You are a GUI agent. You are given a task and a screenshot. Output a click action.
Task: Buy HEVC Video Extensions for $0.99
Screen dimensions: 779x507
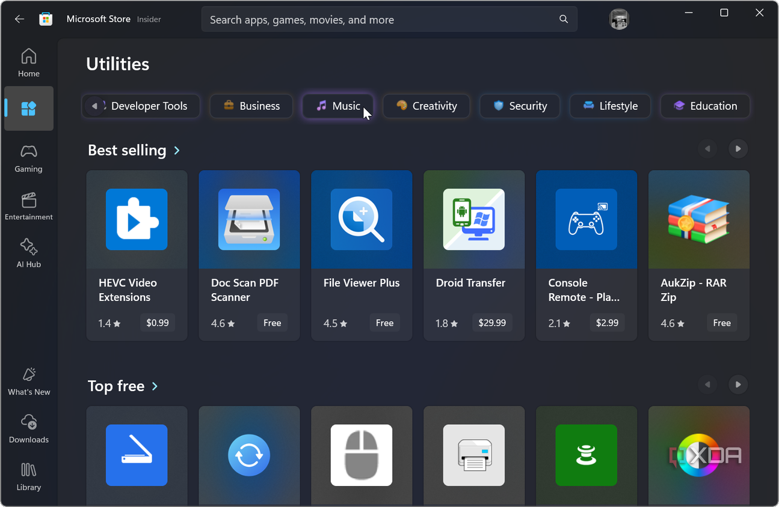click(x=158, y=323)
